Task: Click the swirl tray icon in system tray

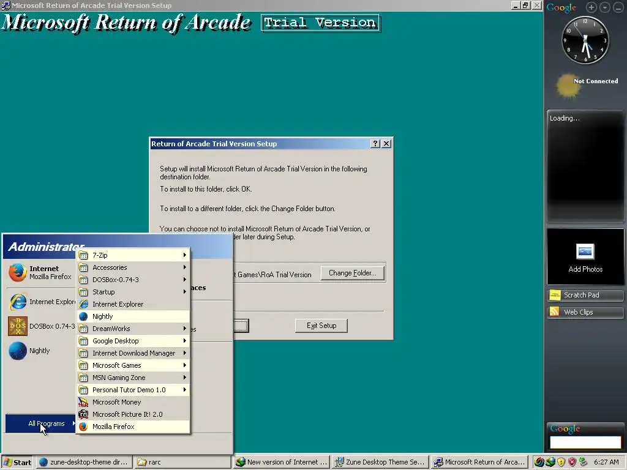Action: (x=539, y=462)
